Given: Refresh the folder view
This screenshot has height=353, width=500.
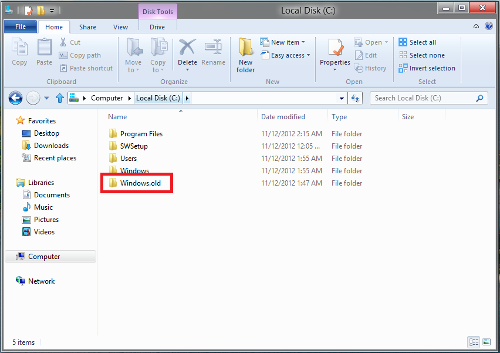Looking at the screenshot, I should pos(355,98).
